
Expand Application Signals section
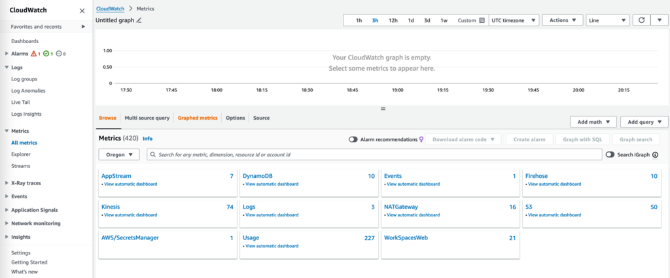tap(7, 210)
